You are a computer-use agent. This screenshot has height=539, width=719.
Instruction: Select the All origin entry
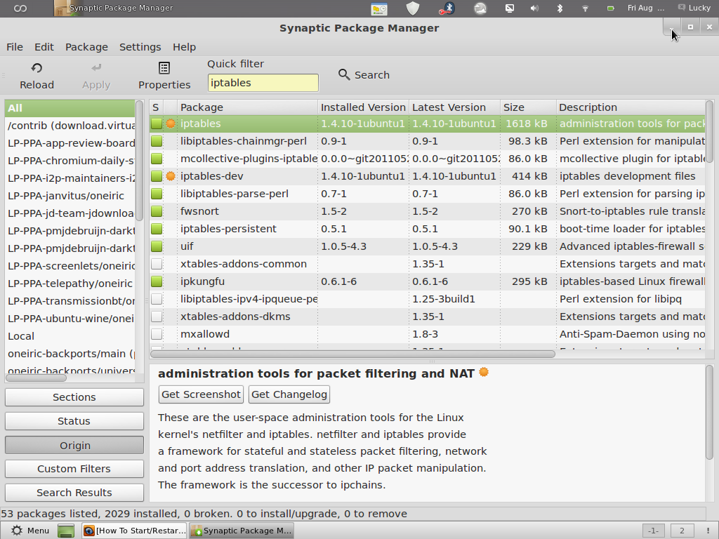click(x=70, y=108)
